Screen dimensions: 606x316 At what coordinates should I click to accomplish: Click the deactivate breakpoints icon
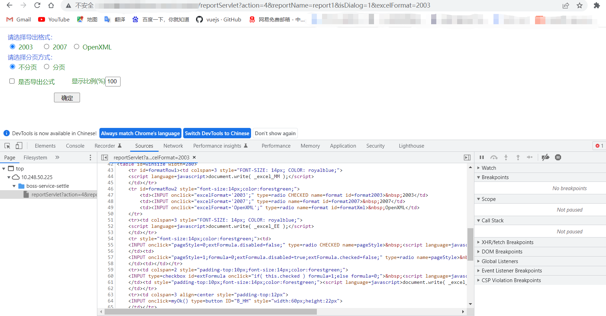pyautogui.click(x=545, y=157)
